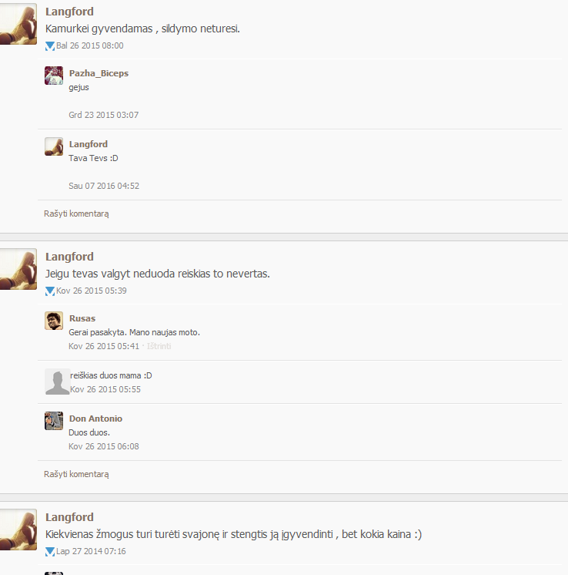Screen dimensions: 568x575
Task: Click Langford's large avatar on Kiekvienas žmogus post
Action: [x=18, y=530]
